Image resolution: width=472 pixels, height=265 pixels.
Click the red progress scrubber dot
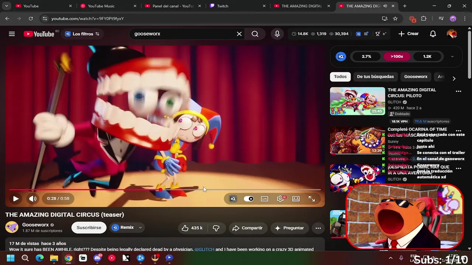[160, 190]
